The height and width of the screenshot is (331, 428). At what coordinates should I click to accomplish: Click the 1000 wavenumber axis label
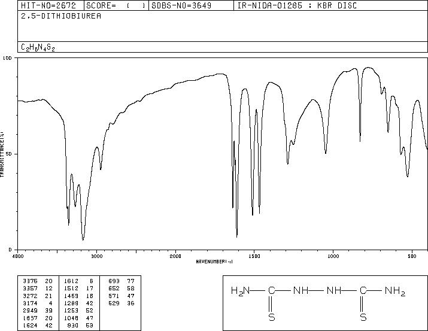[x=333, y=256]
